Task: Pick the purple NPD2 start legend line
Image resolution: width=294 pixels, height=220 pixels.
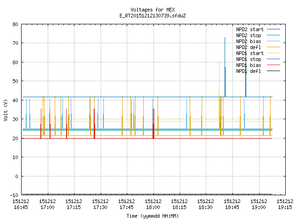Action: (x=273, y=29)
